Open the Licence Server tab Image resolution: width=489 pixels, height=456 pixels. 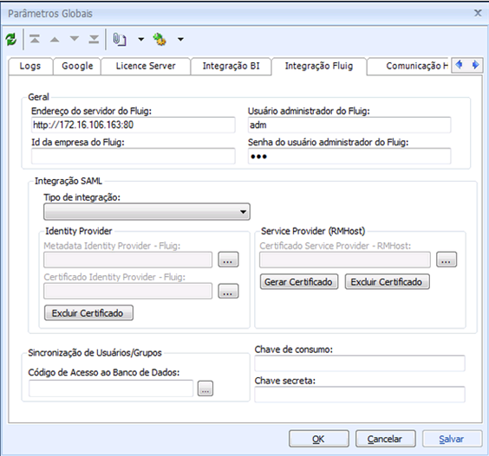pos(146,66)
